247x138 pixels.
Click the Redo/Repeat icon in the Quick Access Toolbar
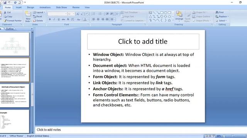tap(15, 2)
